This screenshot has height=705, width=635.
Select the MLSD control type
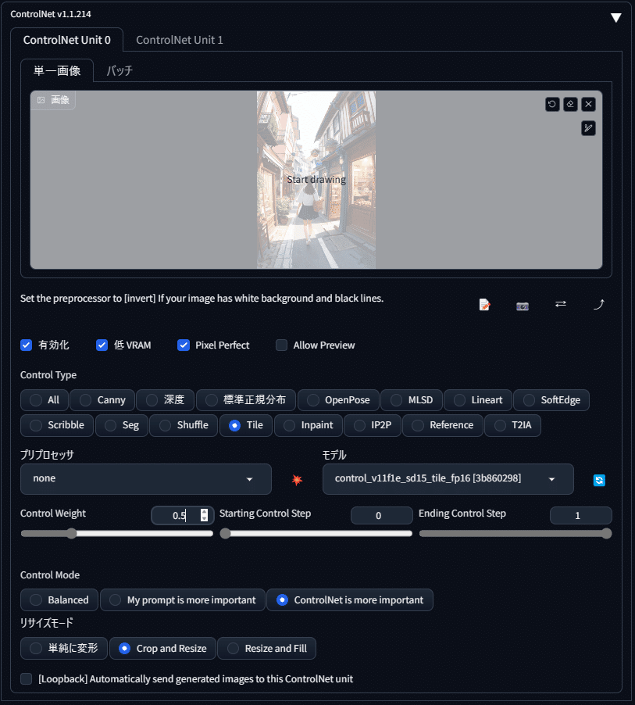[x=412, y=400]
